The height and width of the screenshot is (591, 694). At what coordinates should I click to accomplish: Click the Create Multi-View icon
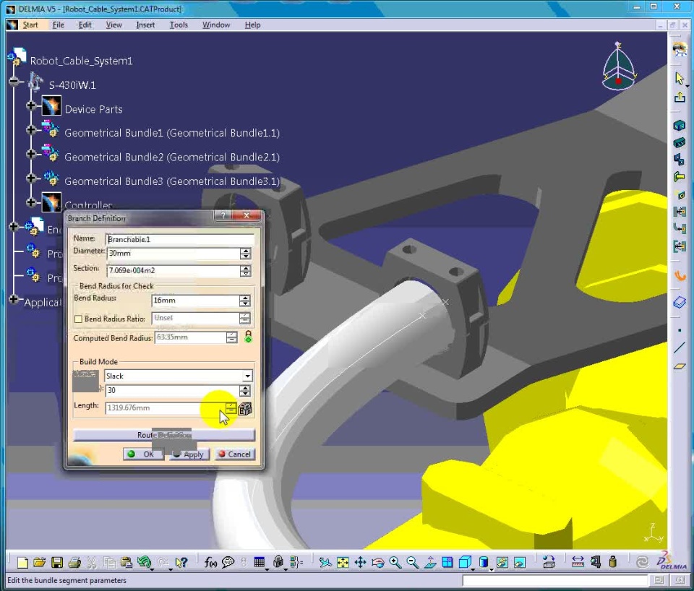tap(447, 562)
